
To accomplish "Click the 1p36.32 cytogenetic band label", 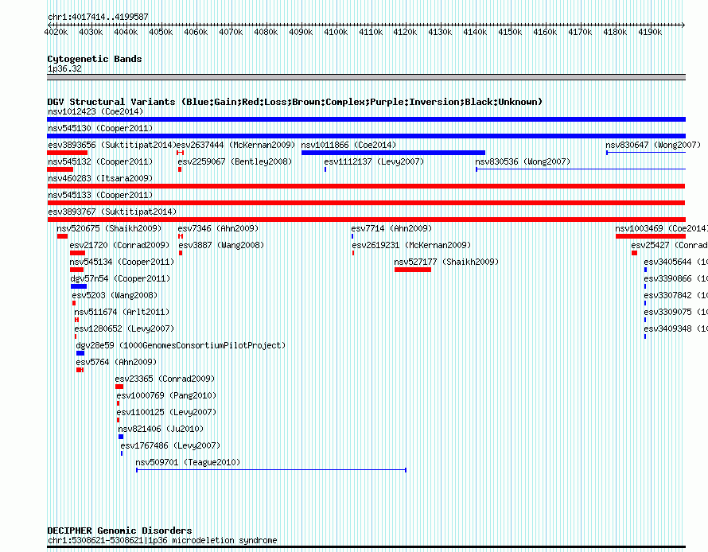I will [64, 68].
